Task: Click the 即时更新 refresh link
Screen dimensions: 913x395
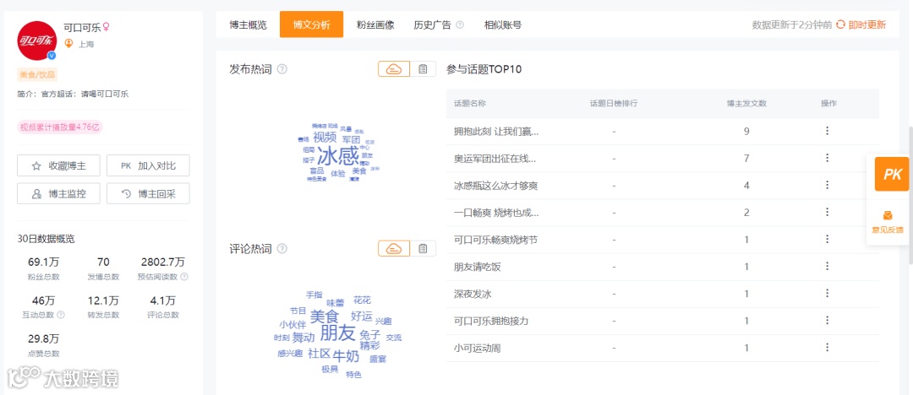Action: tap(861, 25)
